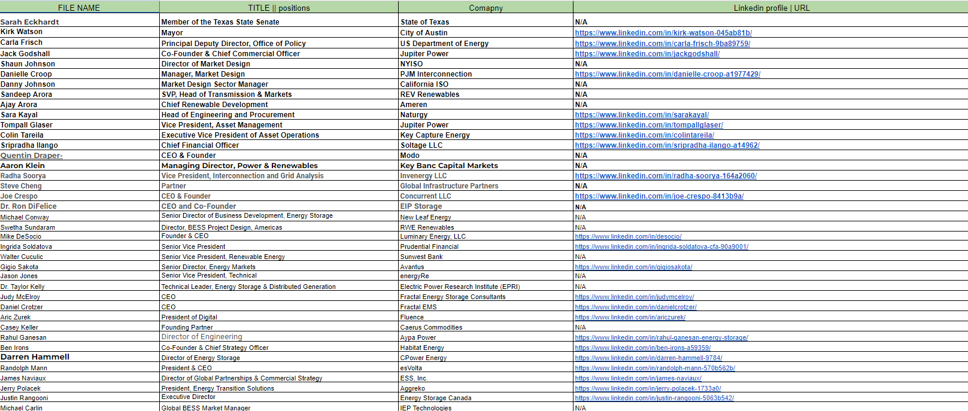
Task: Select the Casey Keller name cell
Action: 80,327
